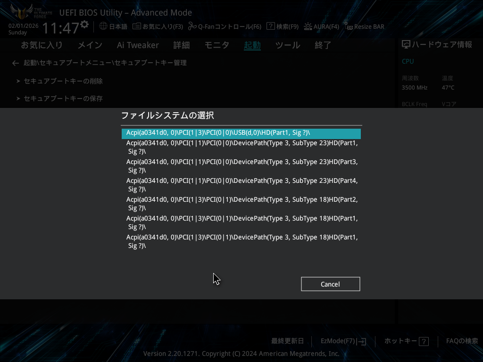Click back arrow in breadcrumb path

pos(16,63)
